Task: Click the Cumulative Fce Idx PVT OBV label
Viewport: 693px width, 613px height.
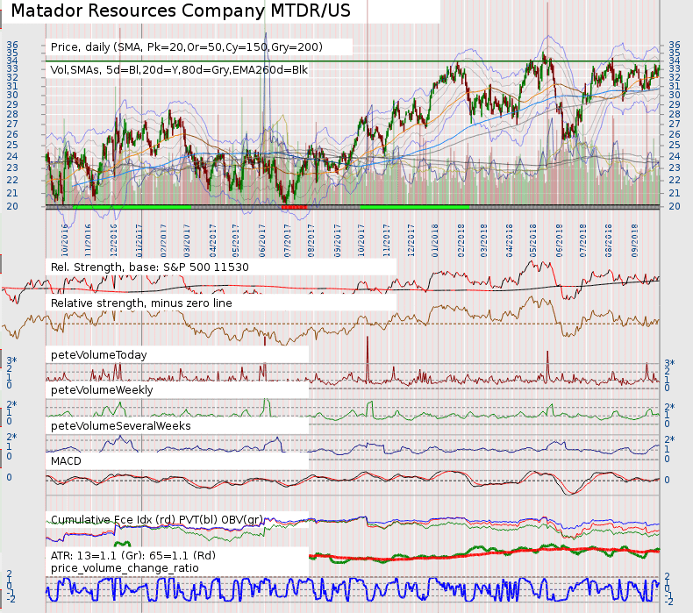Action: (x=157, y=520)
